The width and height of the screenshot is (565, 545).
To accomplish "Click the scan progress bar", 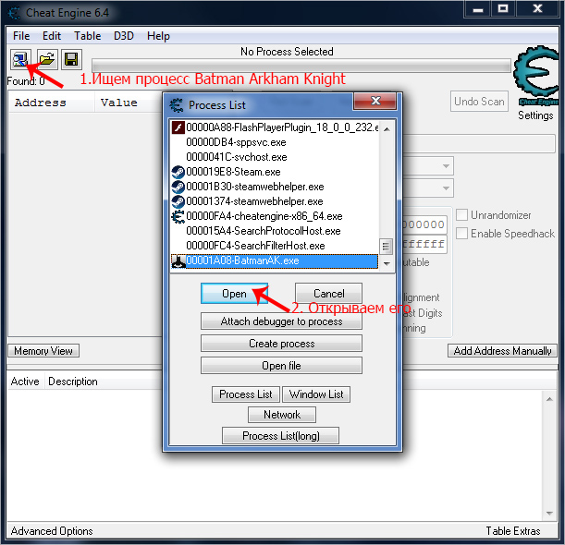I will coord(301,66).
